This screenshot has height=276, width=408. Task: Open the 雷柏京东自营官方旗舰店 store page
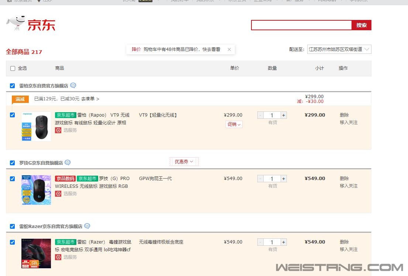[44, 86]
